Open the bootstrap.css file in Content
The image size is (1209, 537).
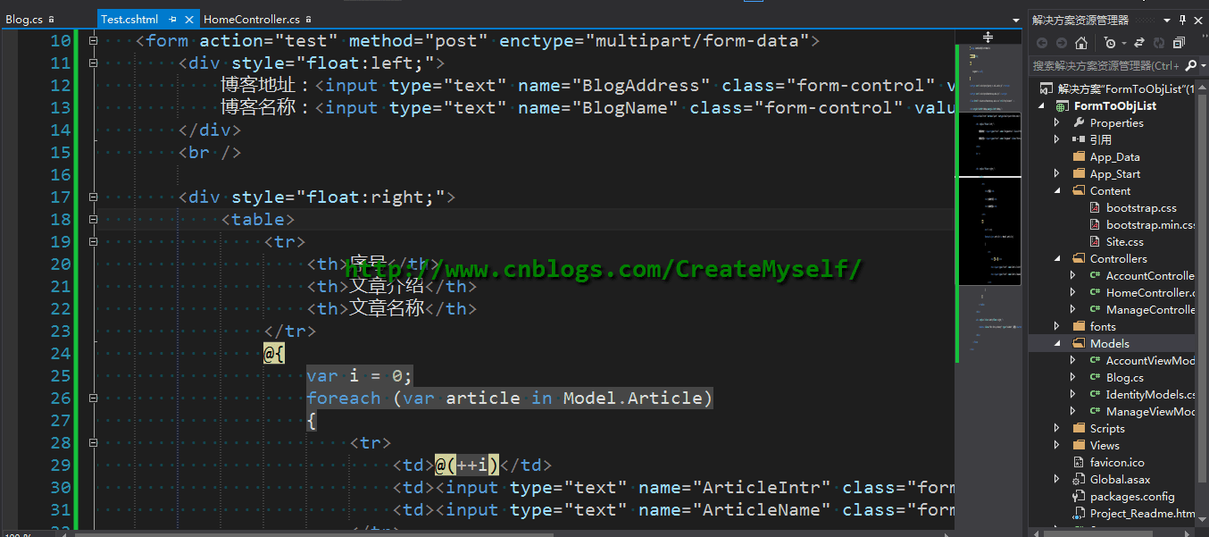1141,207
